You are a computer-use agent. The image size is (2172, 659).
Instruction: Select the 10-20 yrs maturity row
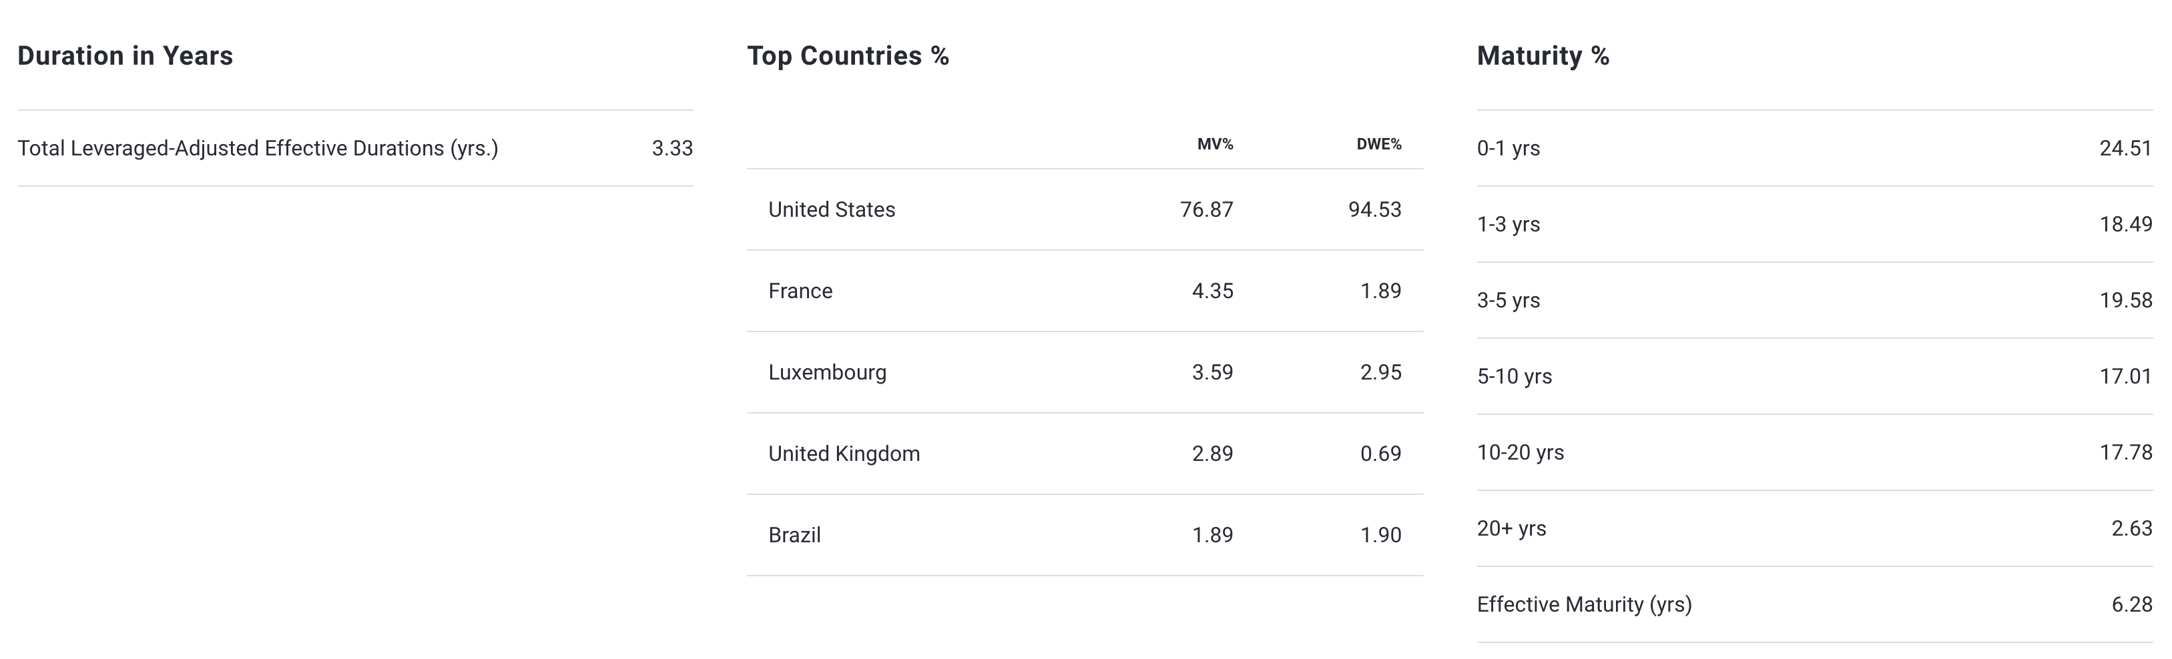[1521, 452]
